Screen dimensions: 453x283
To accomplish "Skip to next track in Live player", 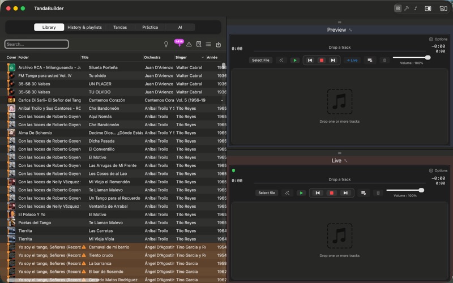I will [x=345, y=193].
